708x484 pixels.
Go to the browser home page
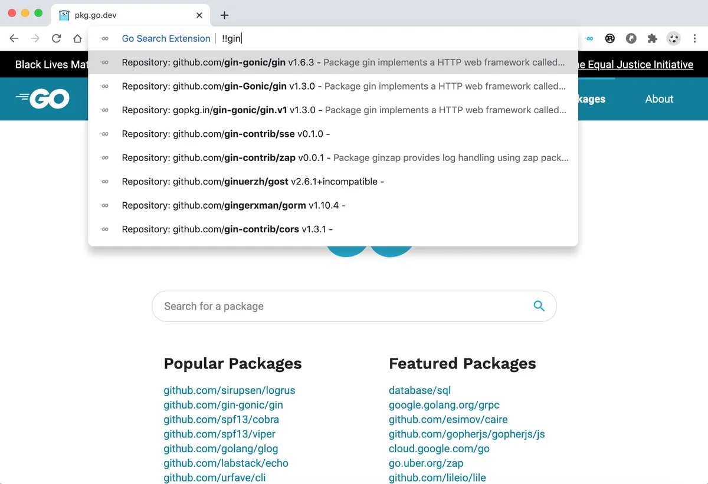[x=77, y=38]
